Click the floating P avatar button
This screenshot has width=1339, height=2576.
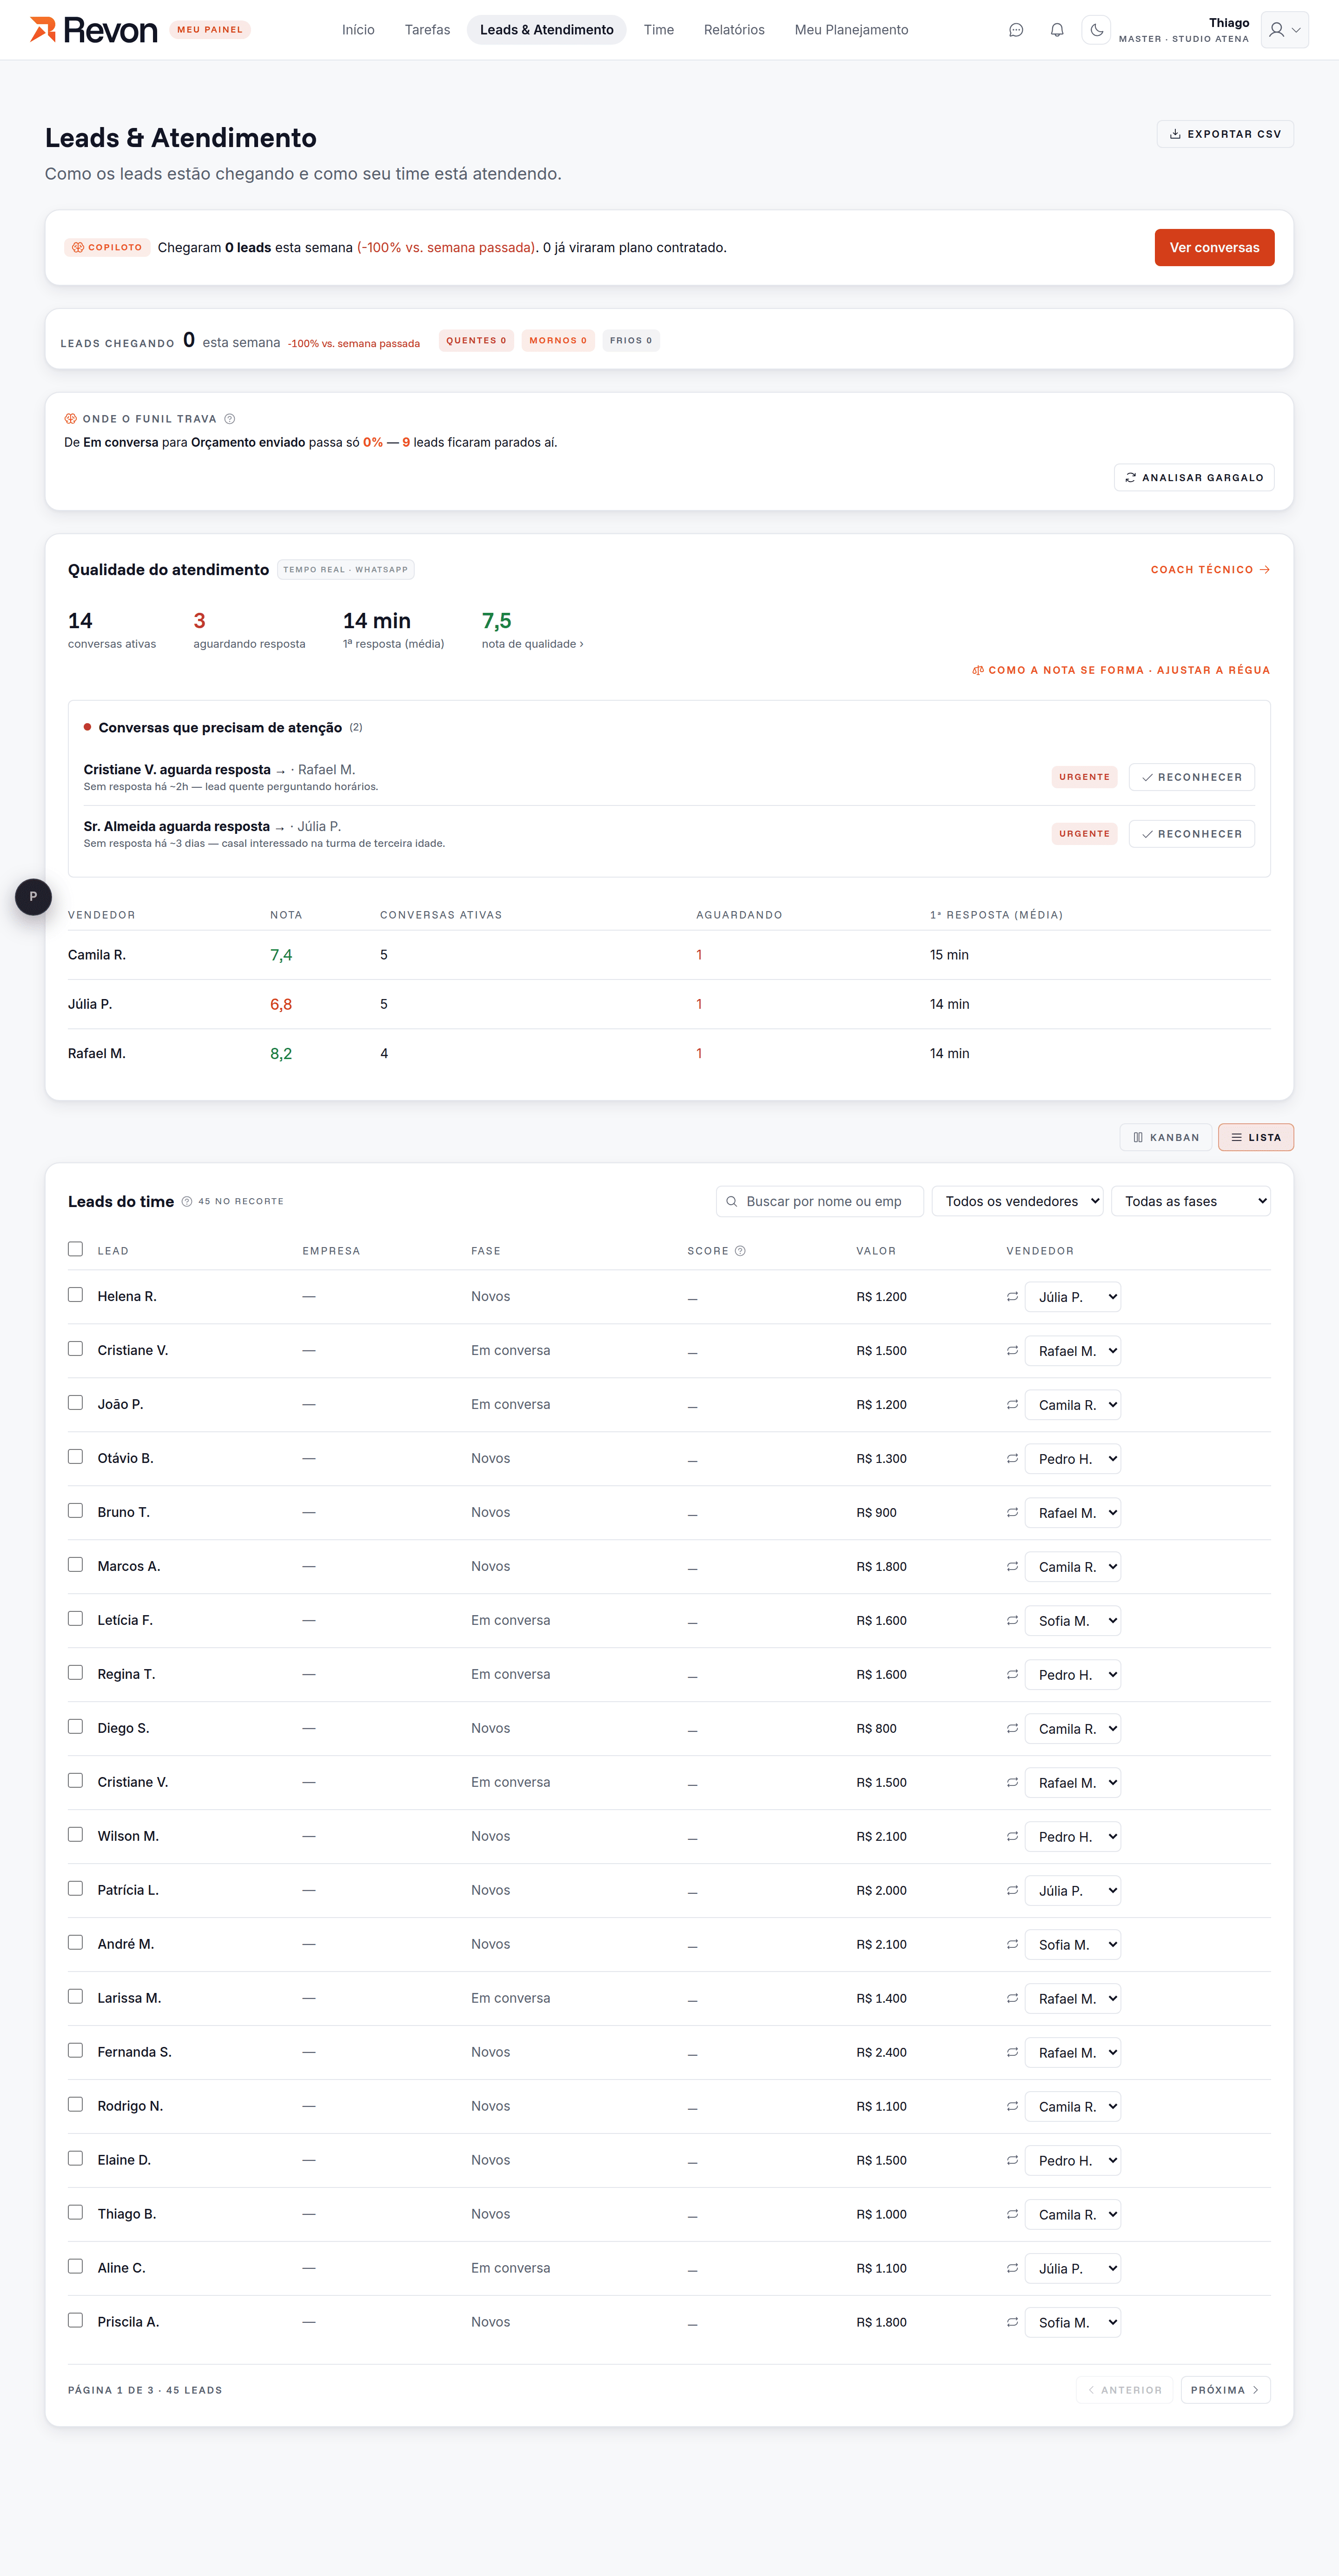[33, 897]
